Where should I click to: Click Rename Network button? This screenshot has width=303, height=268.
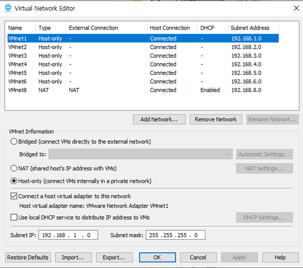(x=272, y=119)
